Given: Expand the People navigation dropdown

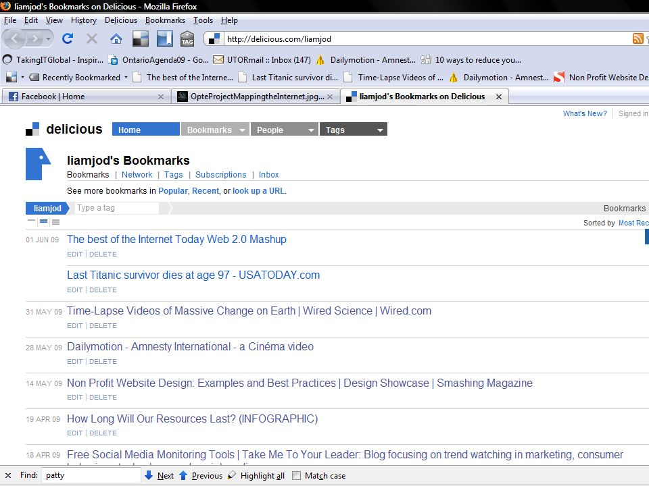Looking at the screenshot, I should tap(311, 130).
